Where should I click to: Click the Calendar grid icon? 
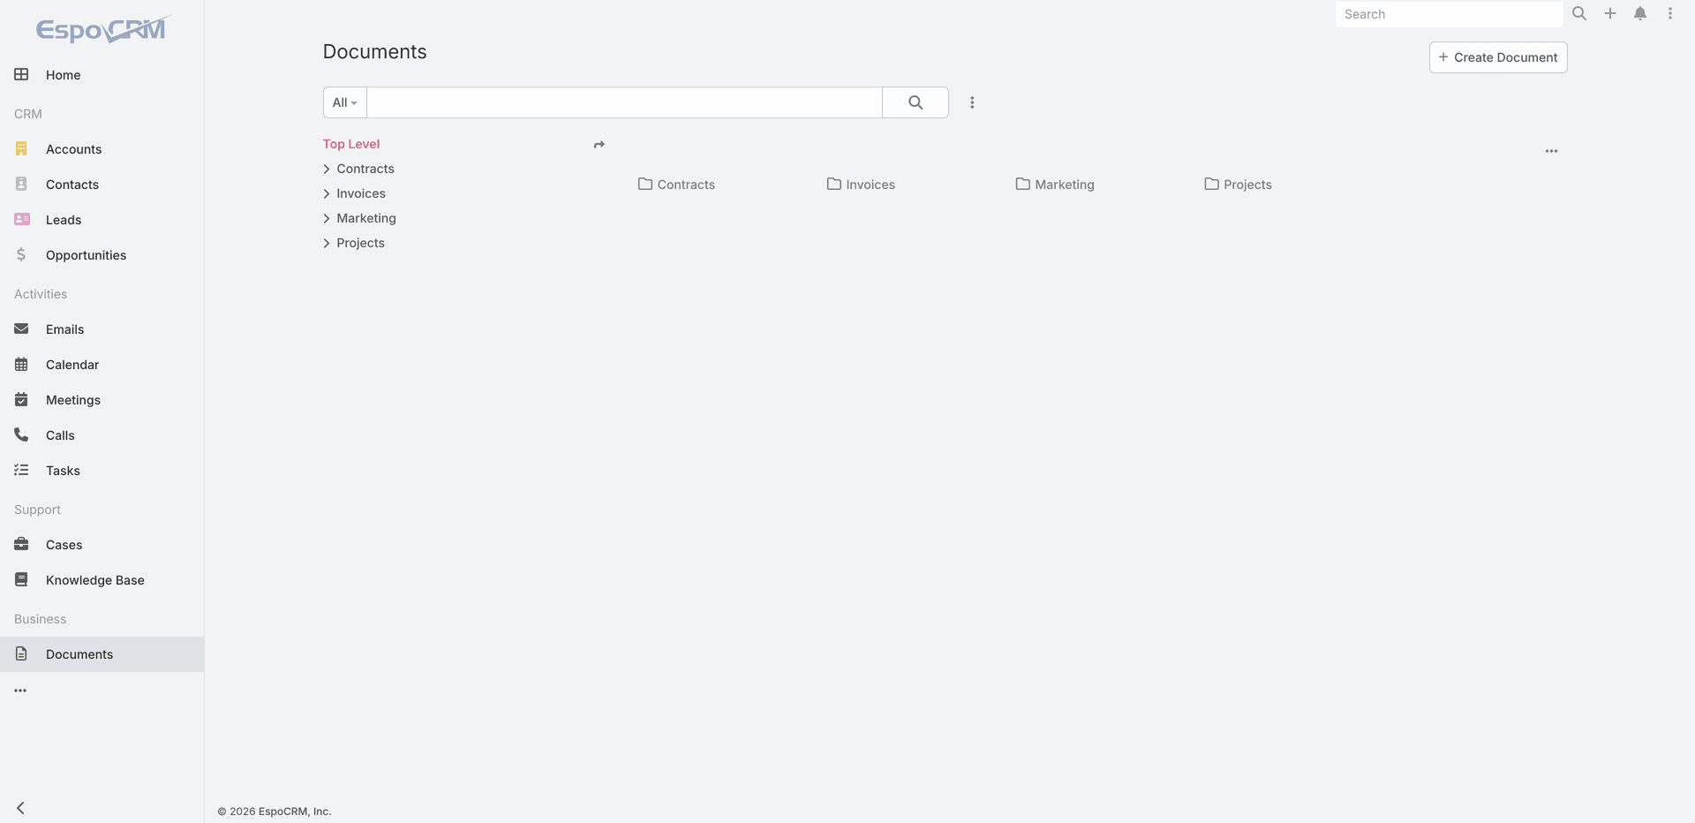click(21, 364)
